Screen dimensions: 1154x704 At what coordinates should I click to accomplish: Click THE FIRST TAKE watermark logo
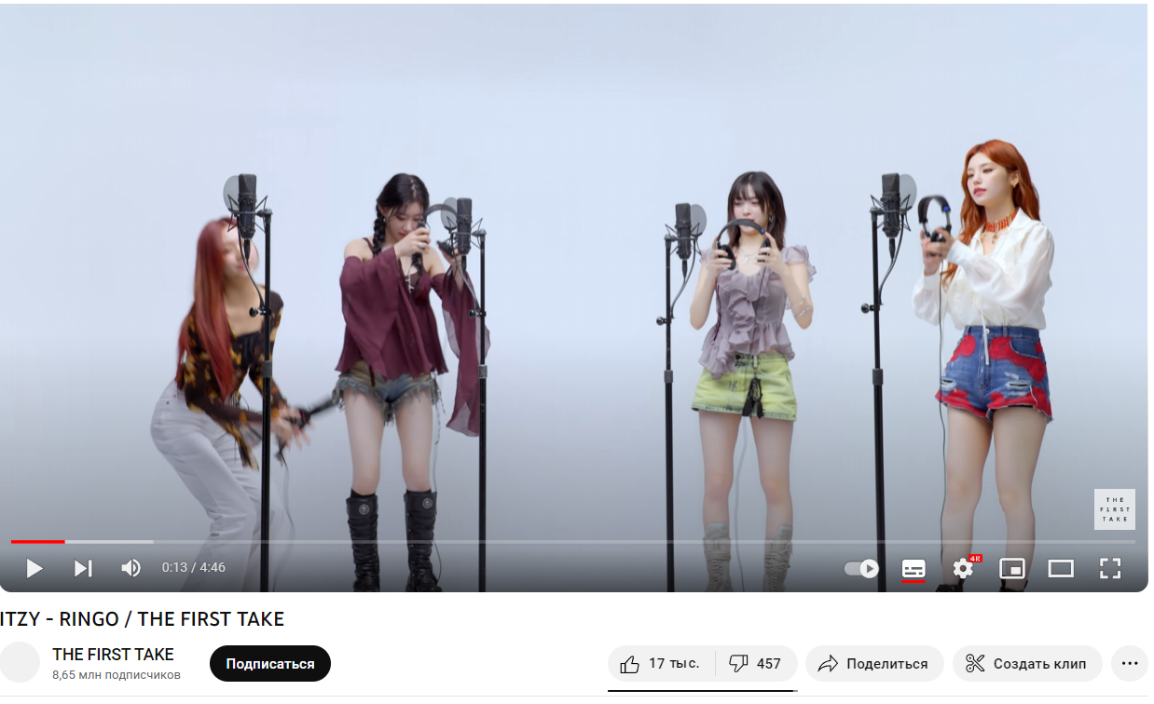click(x=1115, y=509)
